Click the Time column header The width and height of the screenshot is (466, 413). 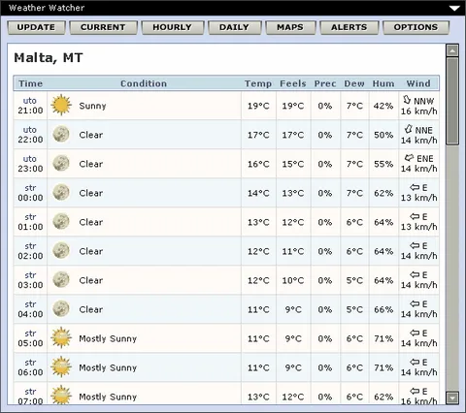[30, 83]
